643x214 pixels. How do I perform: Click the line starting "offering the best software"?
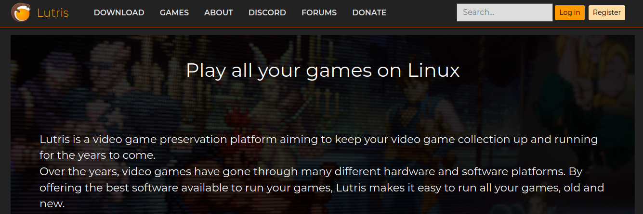[322, 187]
